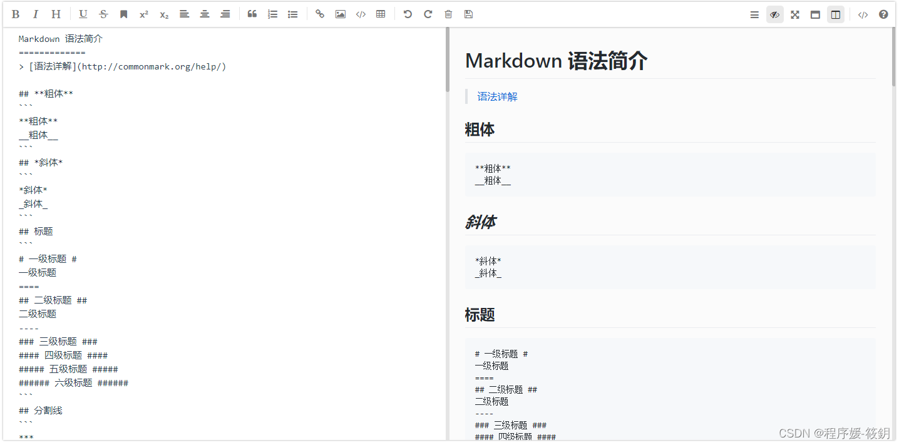Toggle fullscreen mode

(x=795, y=14)
